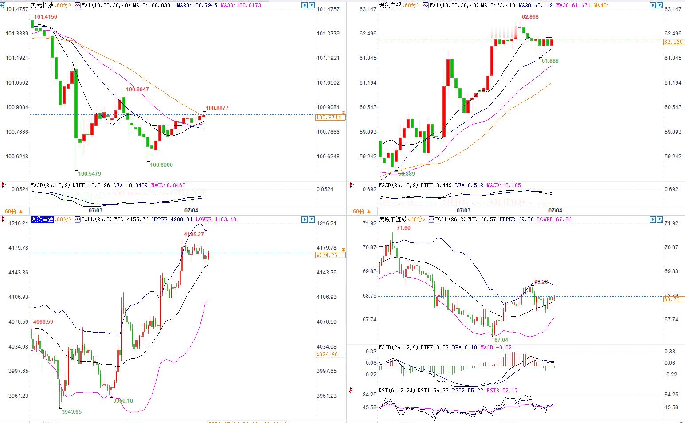Screen dimensions: 685x423
Task: Open BOLL indicator icon in 美原油连续 chart
Action: click(x=431, y=219)
